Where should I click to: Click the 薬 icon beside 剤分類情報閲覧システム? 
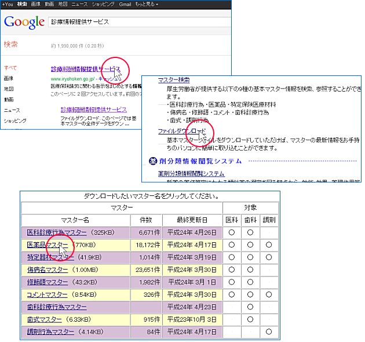pos(153,161)
